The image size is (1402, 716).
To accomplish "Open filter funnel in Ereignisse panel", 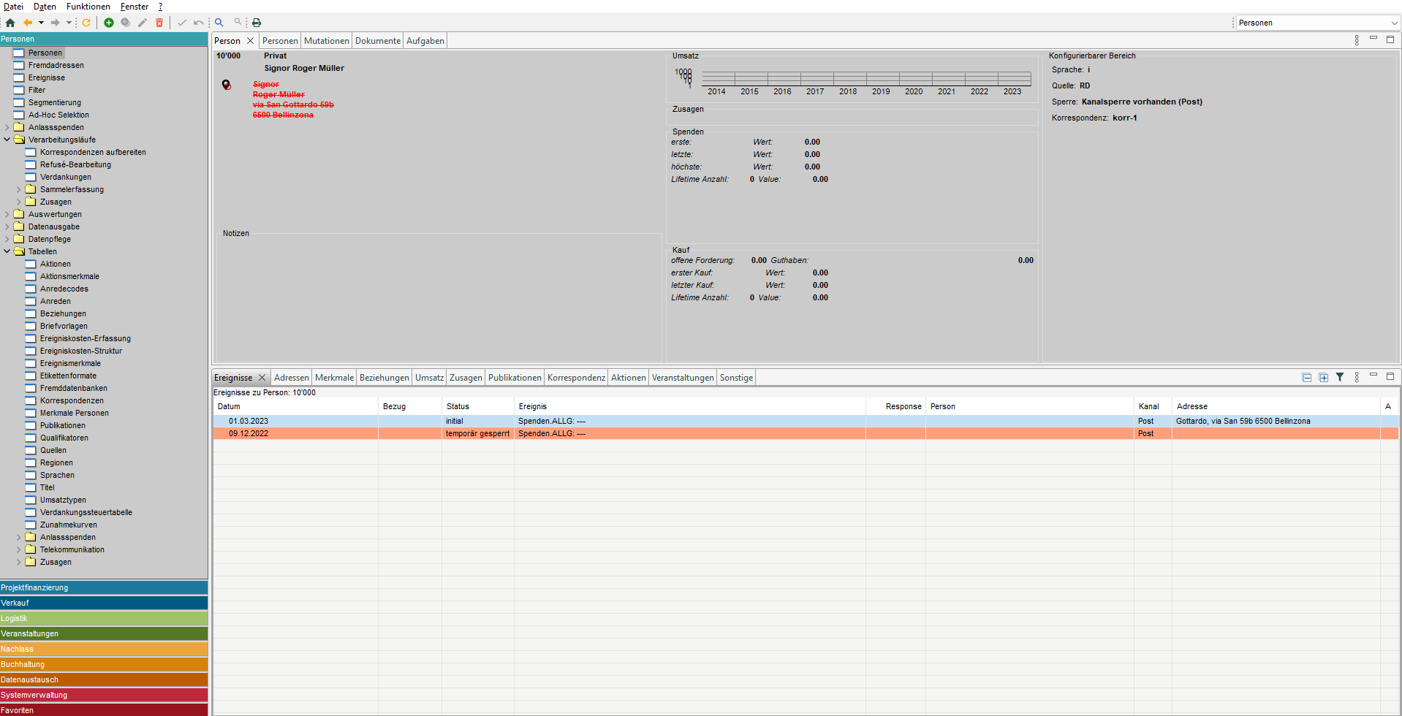I will coord(1340,378).
